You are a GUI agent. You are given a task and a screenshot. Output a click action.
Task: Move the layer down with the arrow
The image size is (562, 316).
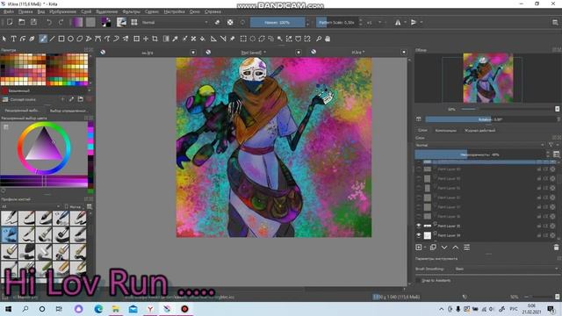[x=444, y=248]
